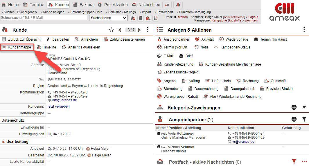This screenshot has height=166, width=309.
Task: Click the info@aranes.de email link
Action: pos(64,100)
